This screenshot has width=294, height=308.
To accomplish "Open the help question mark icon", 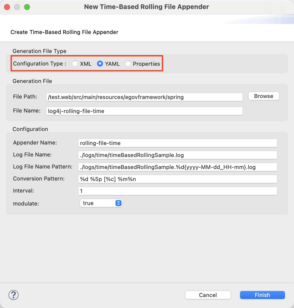I will point(13,295).
